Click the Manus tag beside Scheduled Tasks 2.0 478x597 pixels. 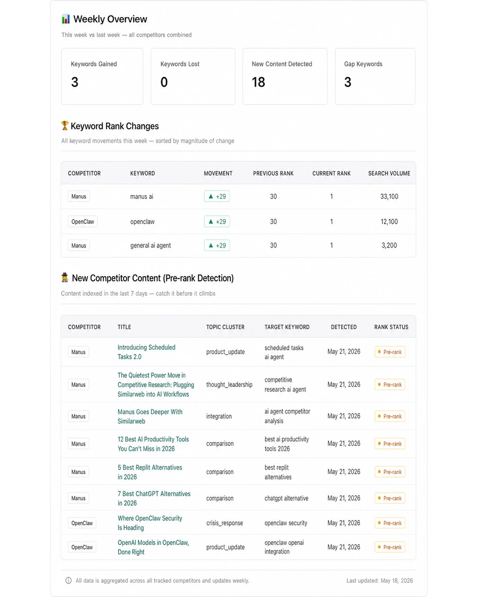pos(78,352)
